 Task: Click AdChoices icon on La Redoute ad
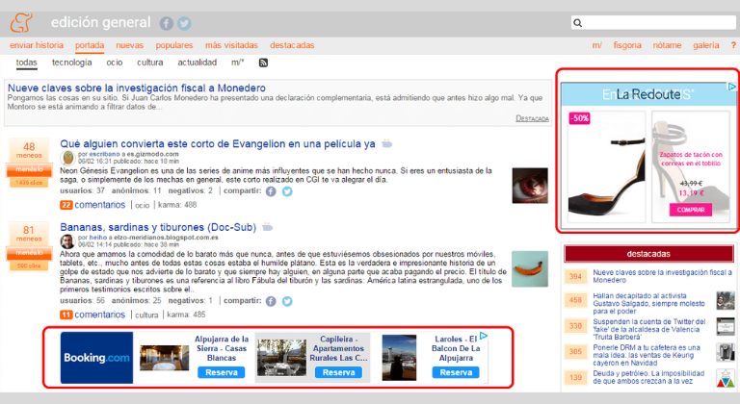tap(731, 87)
